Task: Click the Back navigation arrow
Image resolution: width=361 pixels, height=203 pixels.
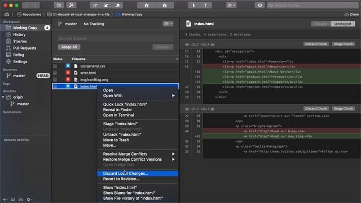Action: coord(27,5)
